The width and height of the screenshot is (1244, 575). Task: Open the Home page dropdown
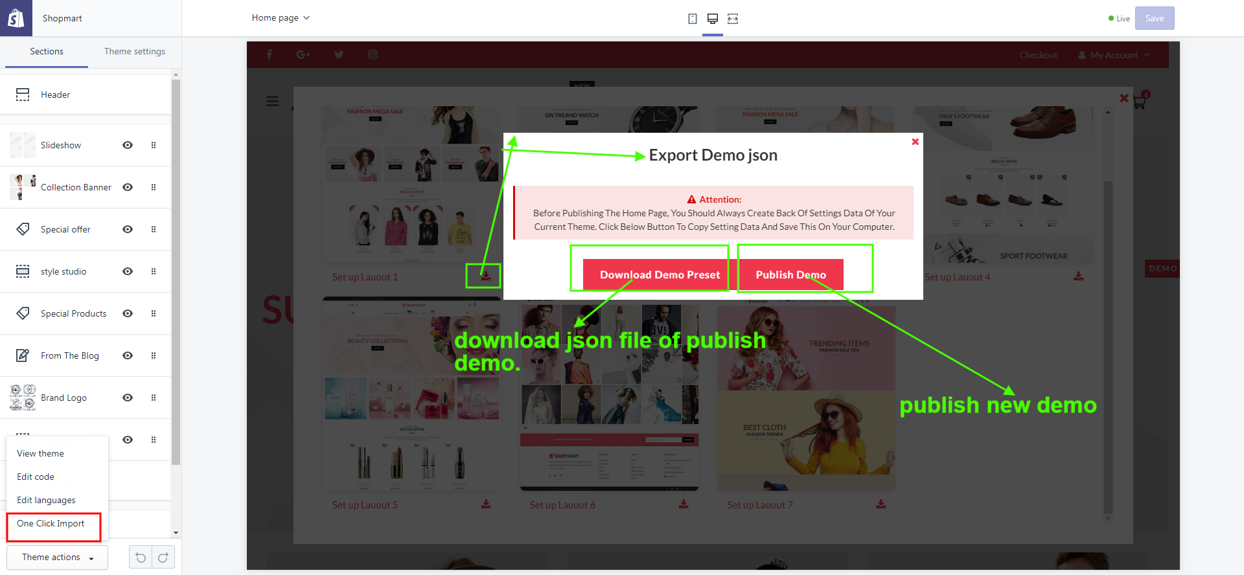(281, 18)
